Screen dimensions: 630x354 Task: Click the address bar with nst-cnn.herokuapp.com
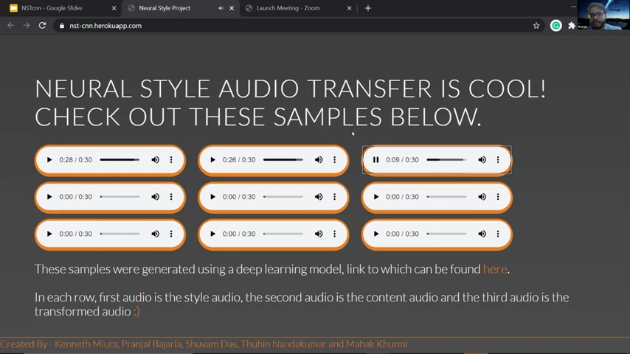pyautogui.click(x=297, y=26)
